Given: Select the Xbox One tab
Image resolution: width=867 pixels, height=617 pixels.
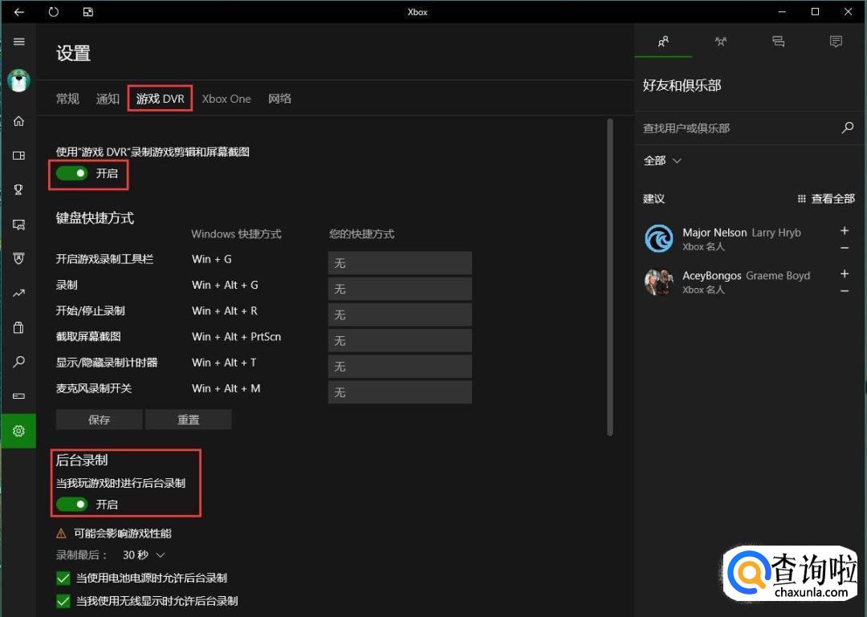Looking at the screenshot, I should click(x=226, y=99).
